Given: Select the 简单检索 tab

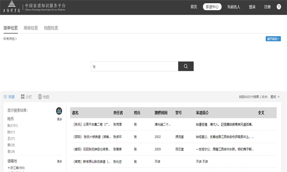Looking at the screenshot, I should click(11, 28).
